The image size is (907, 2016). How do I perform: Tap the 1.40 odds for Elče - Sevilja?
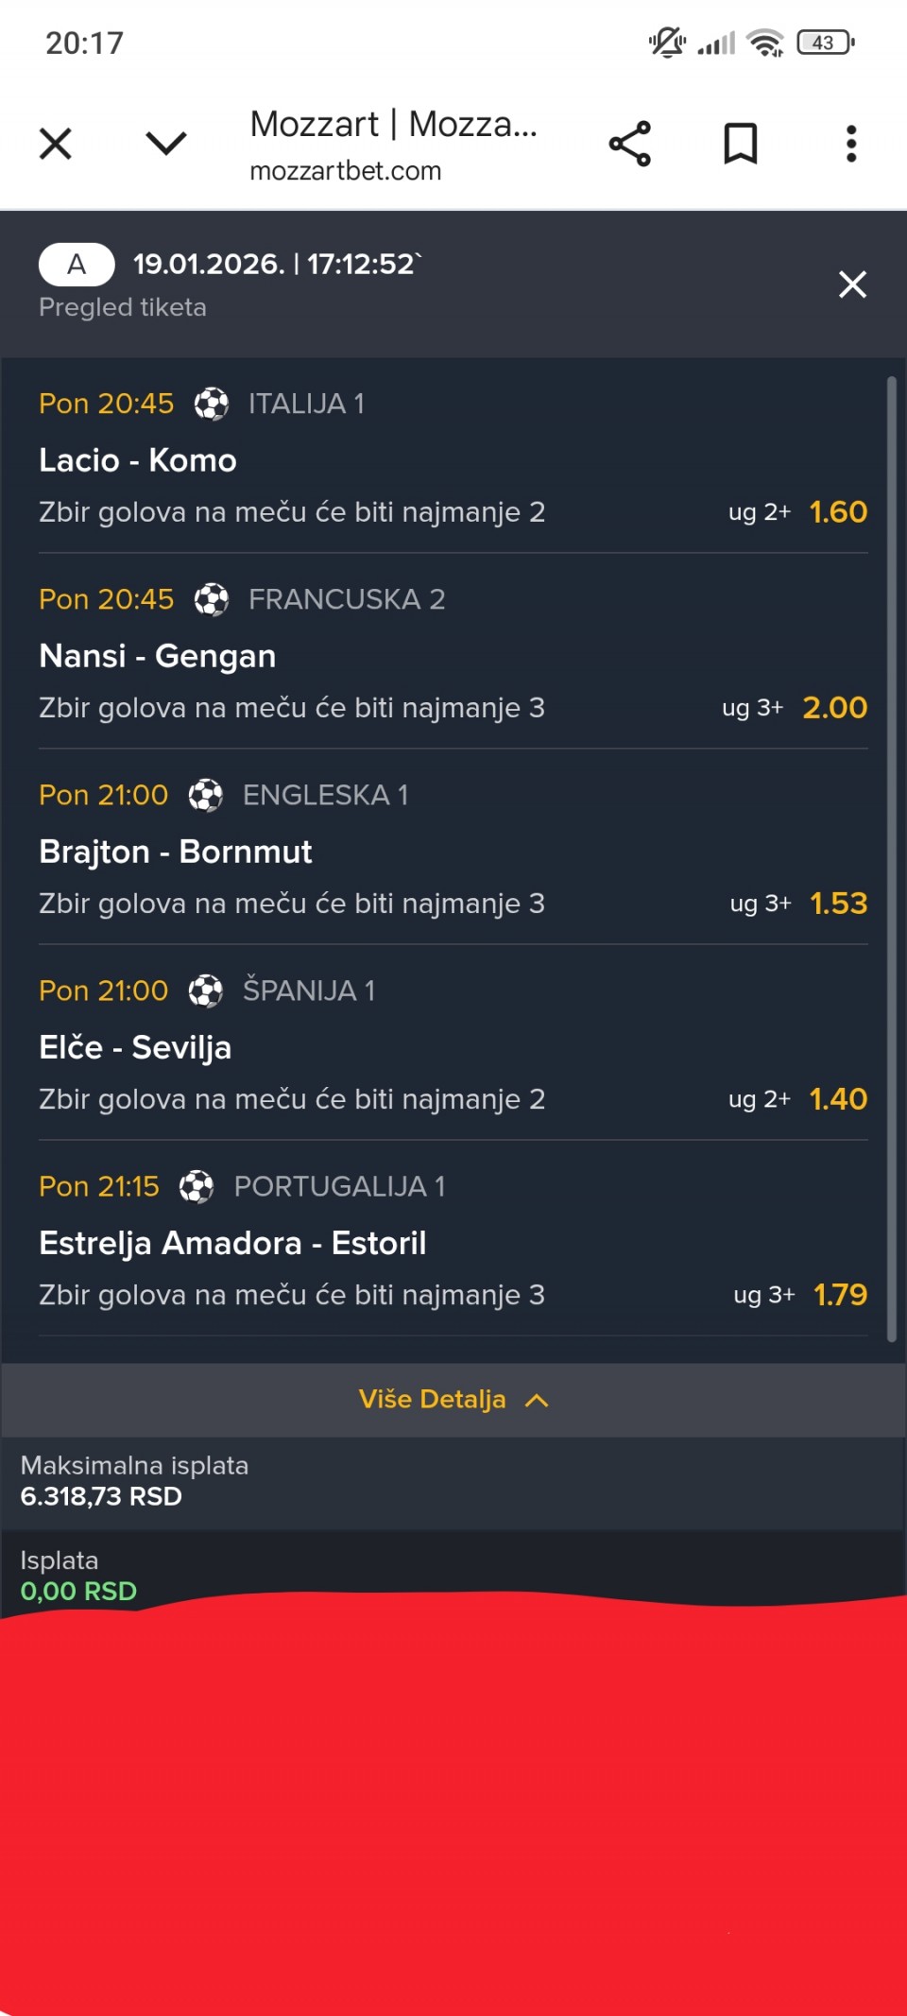tap(838, 1099)
